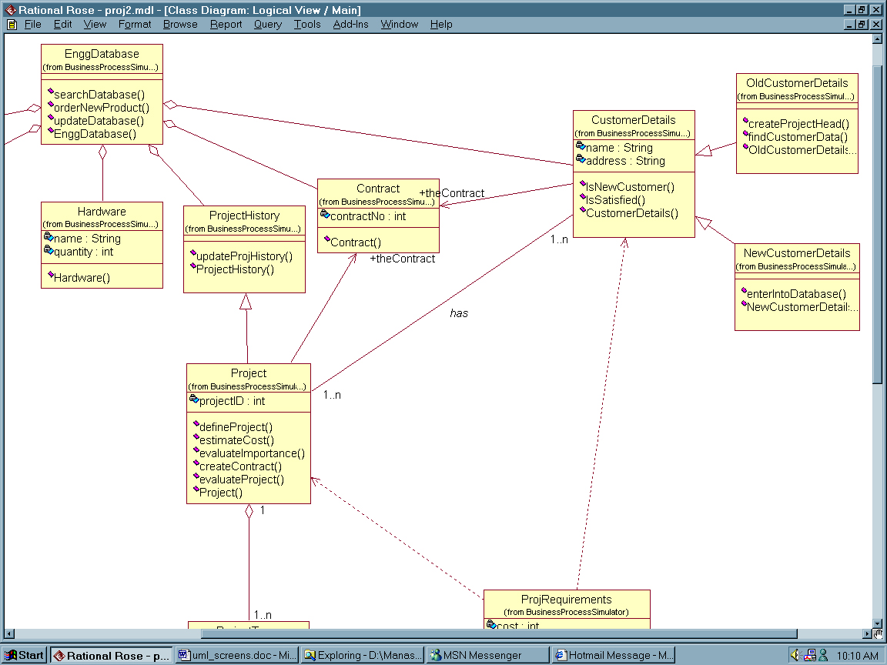
Task: Click the operation icon beside enterIntoDatabase()
Action: (x=745, y=291)
